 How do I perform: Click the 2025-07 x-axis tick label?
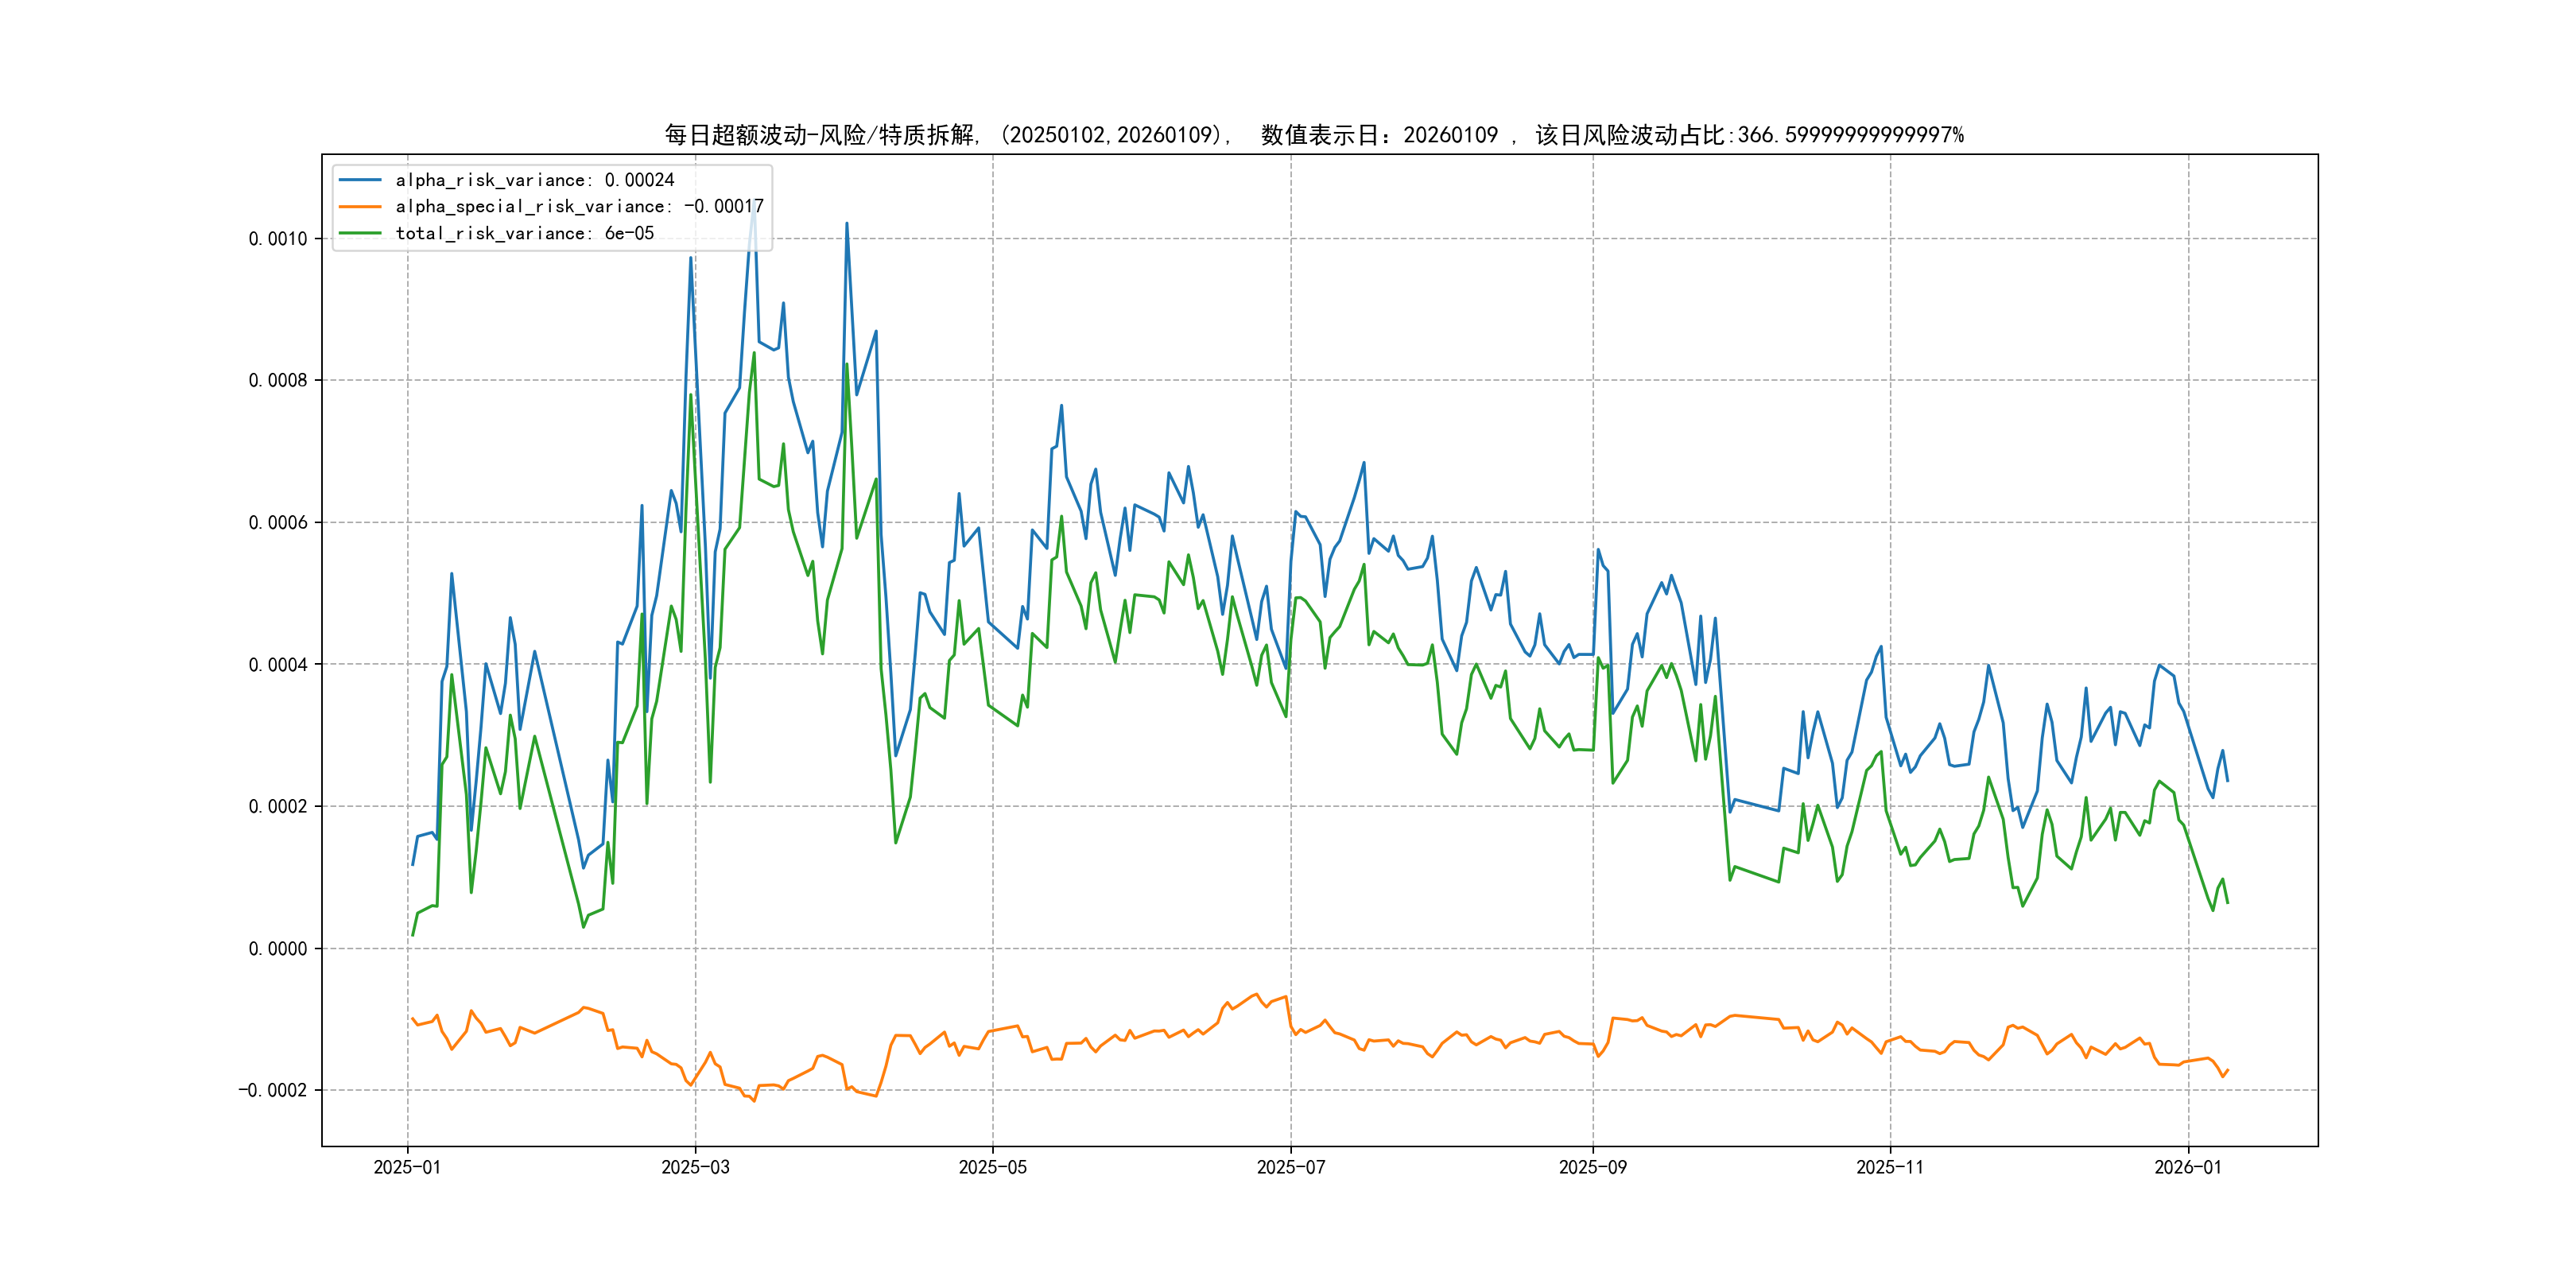click(x=1290, y=1167)
